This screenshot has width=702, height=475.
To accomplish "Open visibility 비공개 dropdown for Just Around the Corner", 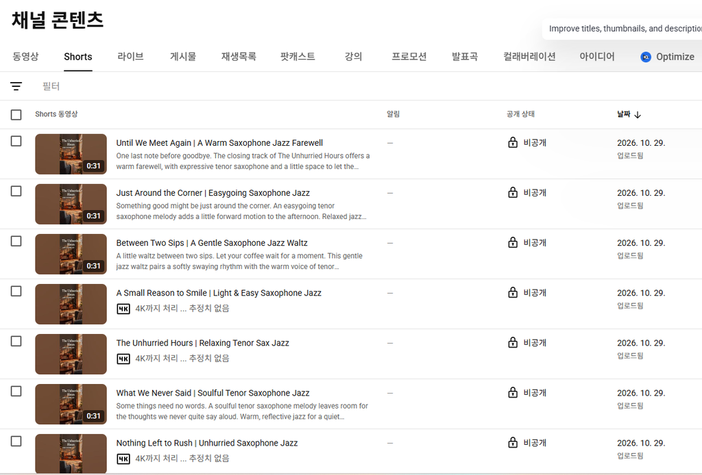I will click(535, 193).
